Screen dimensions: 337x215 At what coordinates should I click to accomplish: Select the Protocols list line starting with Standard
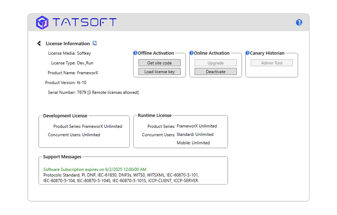coord(121,175)
